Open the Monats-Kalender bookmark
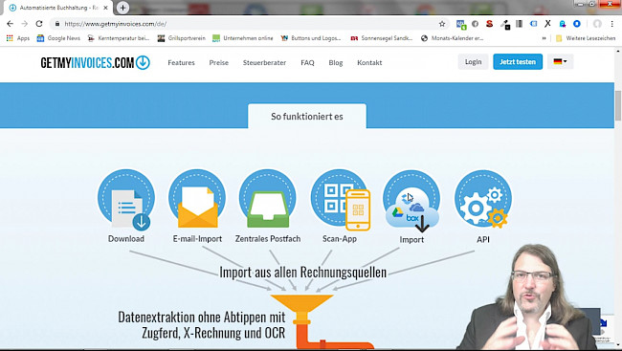 click(453, 38)
